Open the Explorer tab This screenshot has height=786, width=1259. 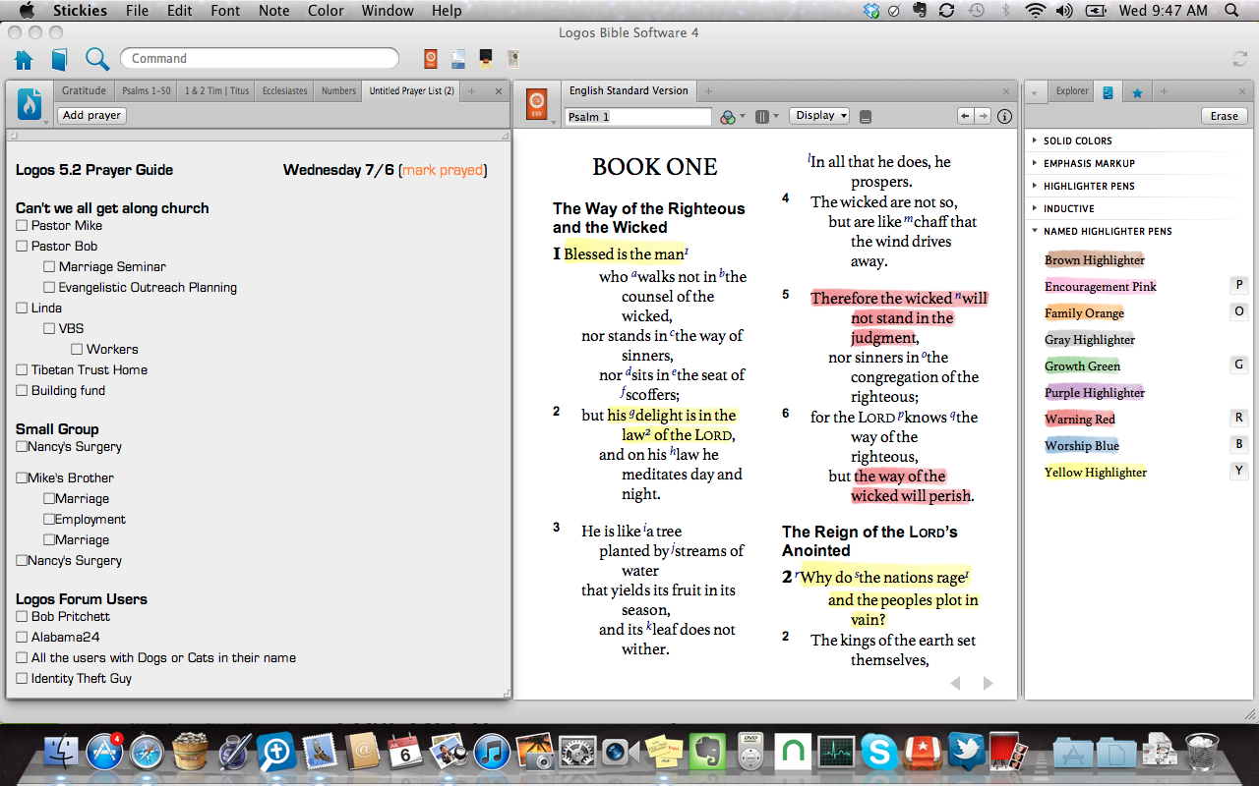(1072, 91)
